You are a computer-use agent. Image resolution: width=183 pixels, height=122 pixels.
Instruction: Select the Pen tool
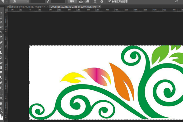[1, 83]
